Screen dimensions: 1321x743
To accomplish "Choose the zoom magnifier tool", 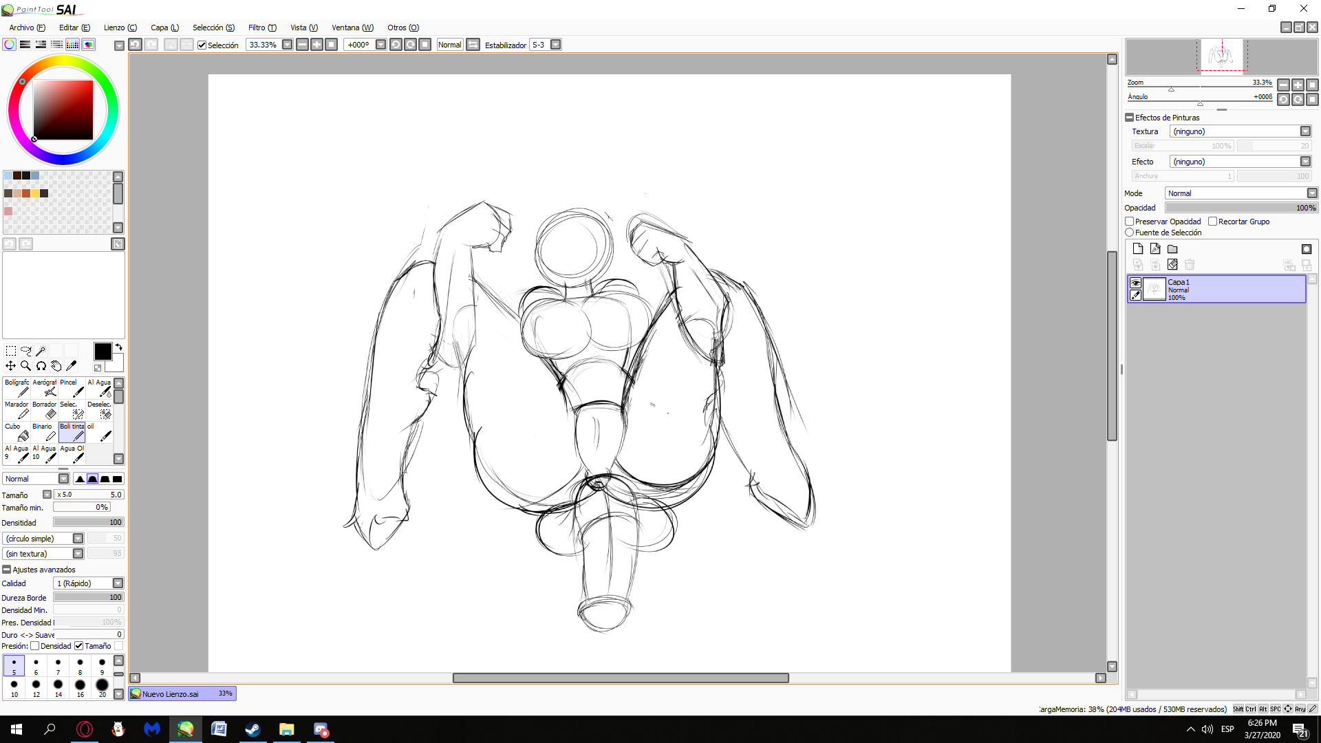I will (25, 366).
